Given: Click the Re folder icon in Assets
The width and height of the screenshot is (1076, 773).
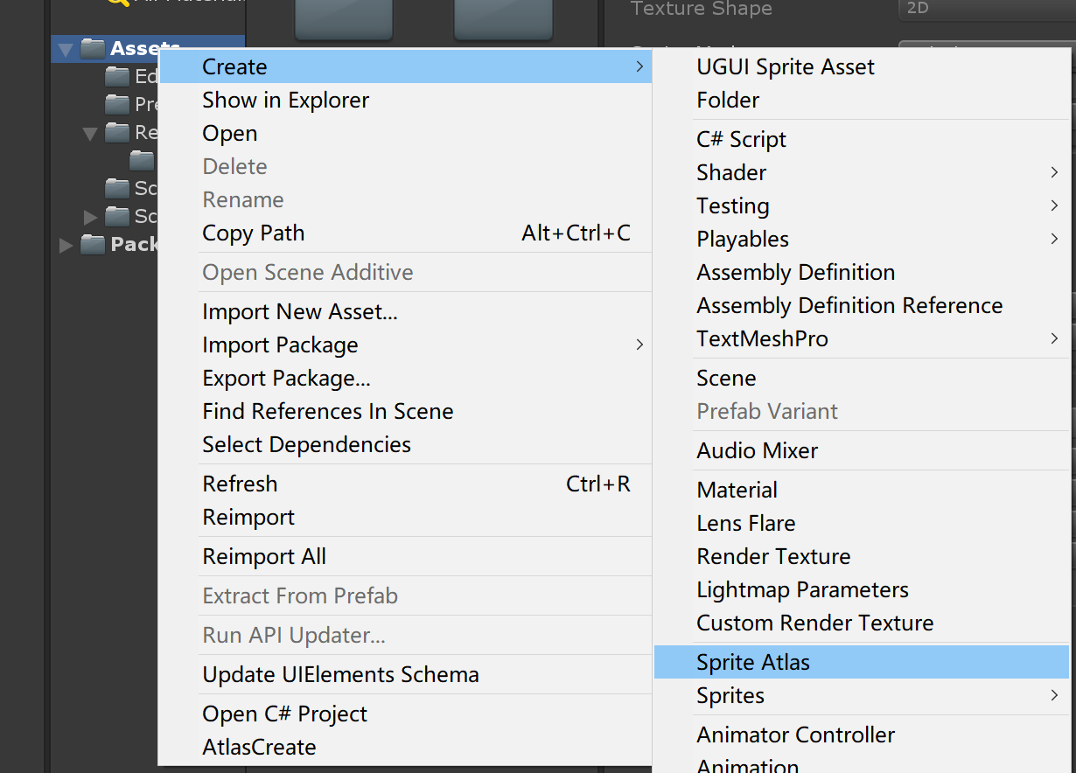Looking at the screenshot, I should click(116, 132).
